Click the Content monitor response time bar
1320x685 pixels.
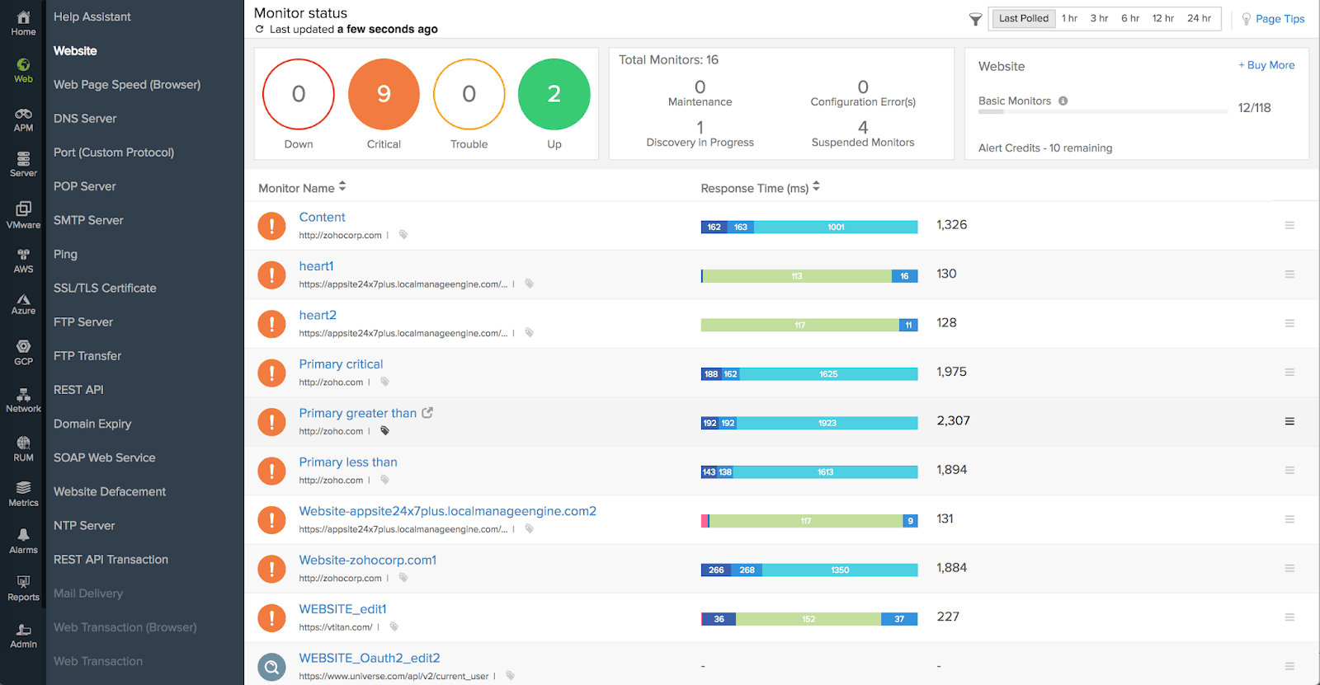point(808,227)
